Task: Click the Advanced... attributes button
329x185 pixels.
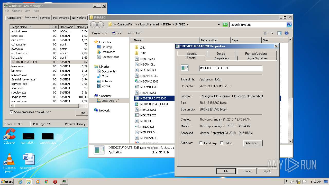Action: 253,143
